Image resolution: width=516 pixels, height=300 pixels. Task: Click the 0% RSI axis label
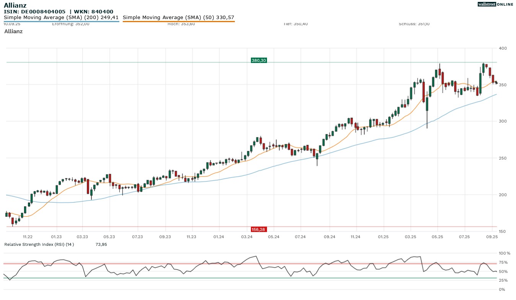tap(503, 290)
